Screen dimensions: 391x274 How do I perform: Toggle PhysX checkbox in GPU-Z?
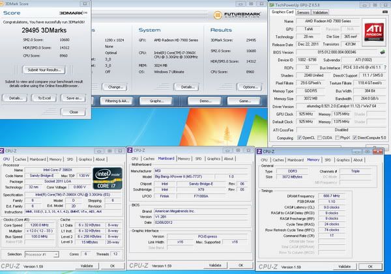tap(337, 138)
